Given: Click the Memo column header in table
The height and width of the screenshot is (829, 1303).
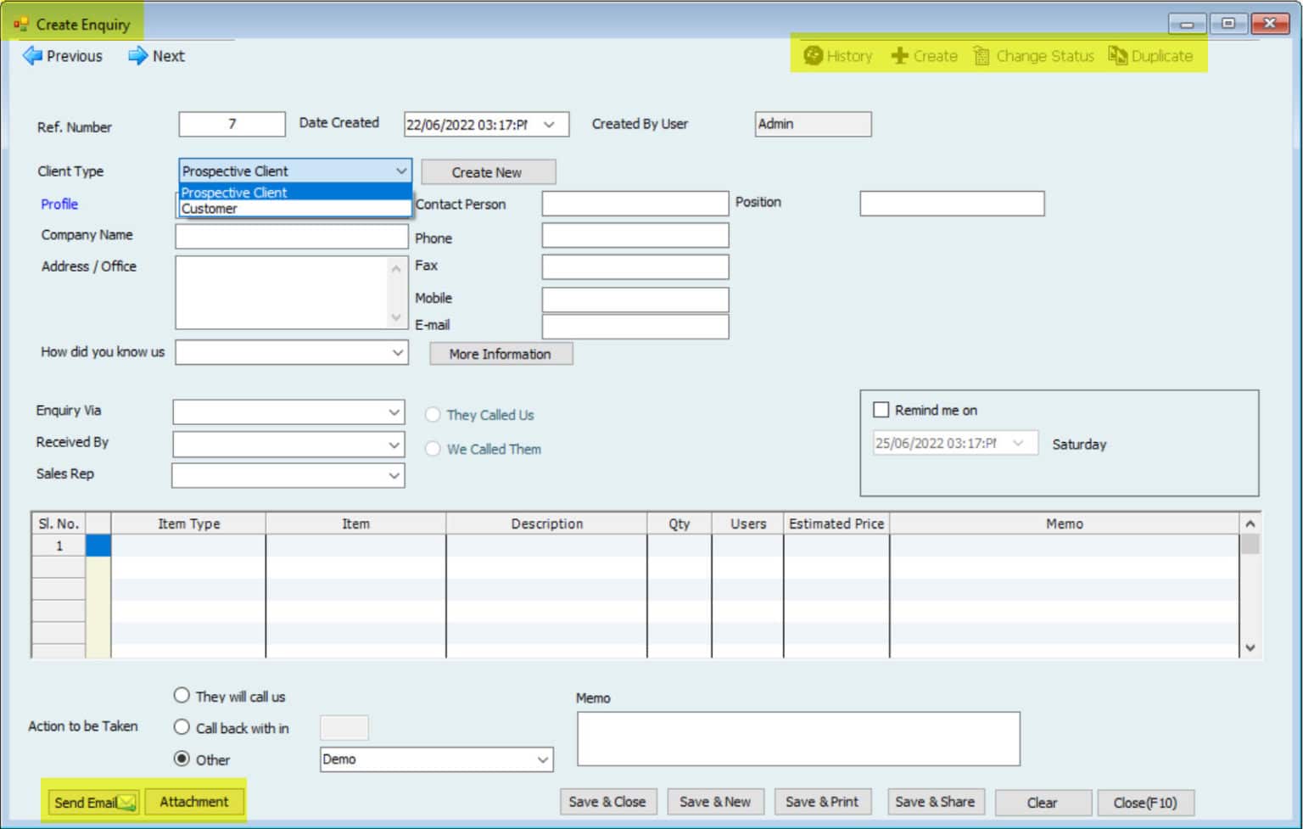Looking at the screenshot, I should coord(1064,524).
